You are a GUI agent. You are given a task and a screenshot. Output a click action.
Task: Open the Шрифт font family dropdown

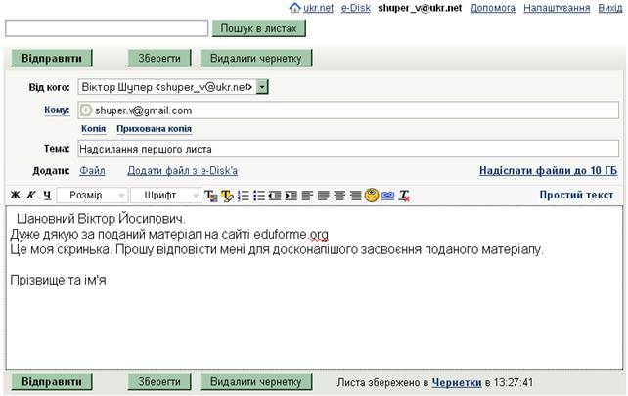coord(166,195)
